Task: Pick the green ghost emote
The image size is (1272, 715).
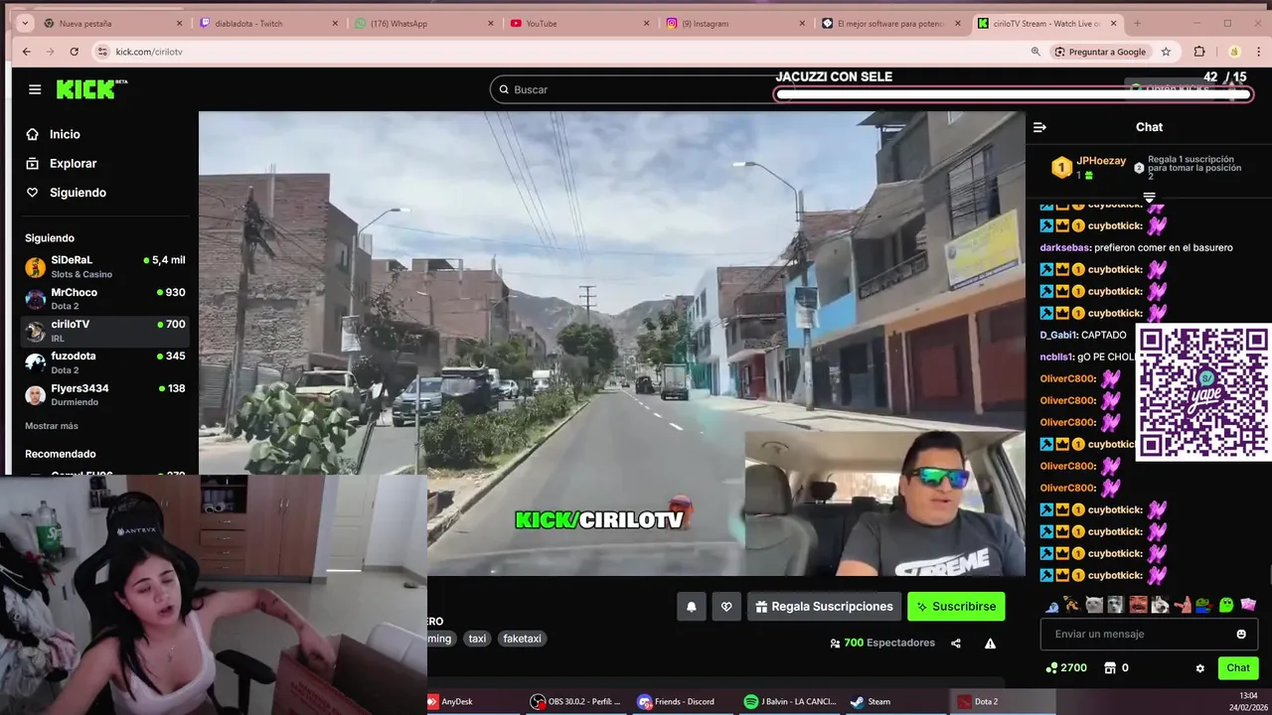Action: click(x=1226, y=604)
